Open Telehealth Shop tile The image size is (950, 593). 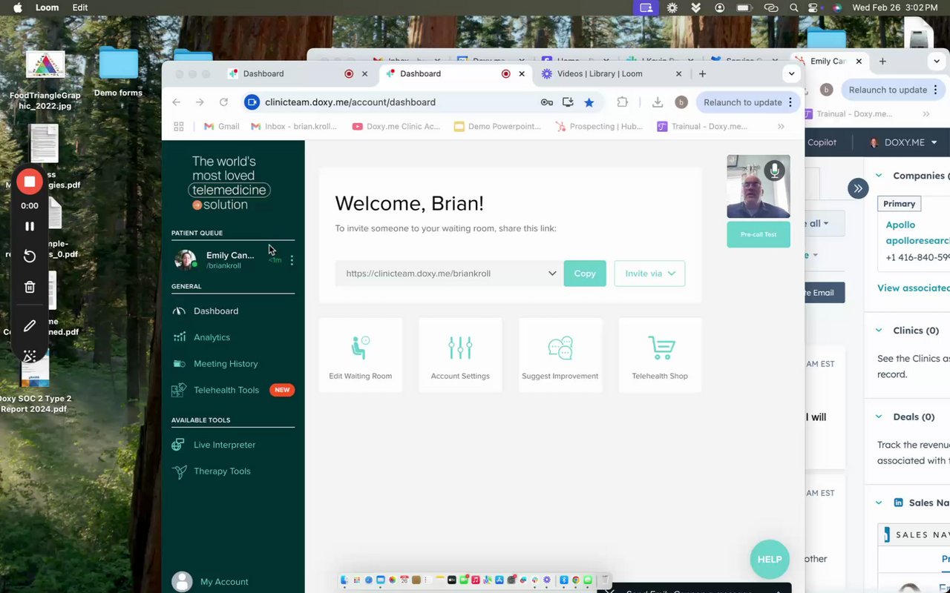point(660,356)
